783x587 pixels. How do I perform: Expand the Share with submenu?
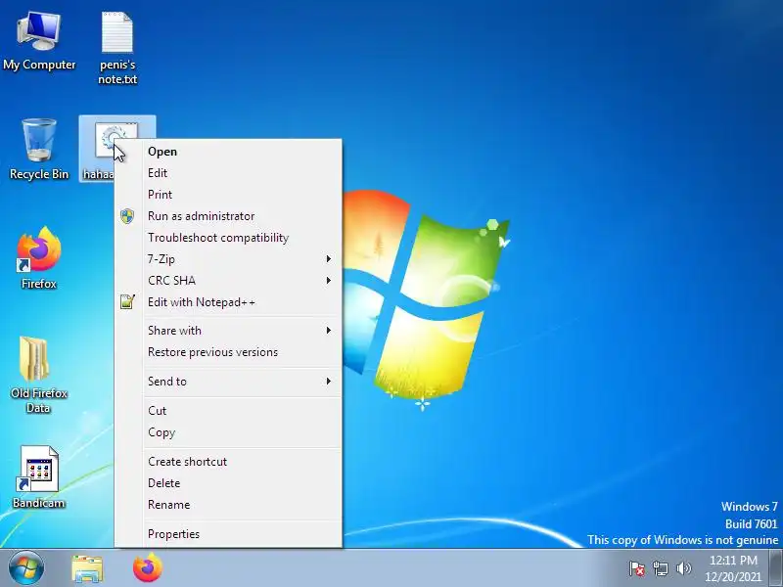point(229,331)
